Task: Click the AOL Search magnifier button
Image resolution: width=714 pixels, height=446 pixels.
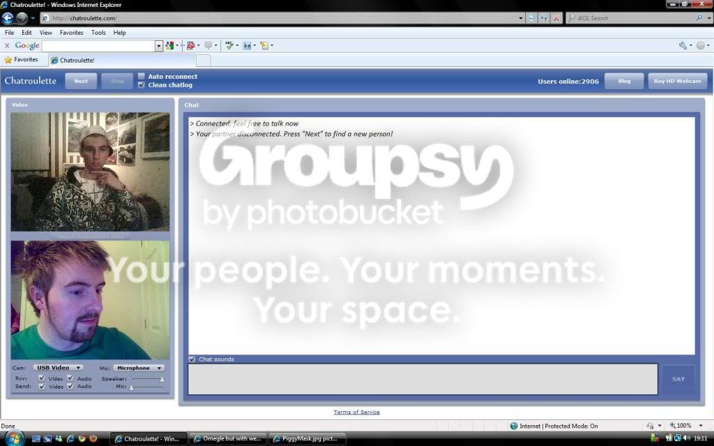Action: pyautogui.click(x=699, y=17)
